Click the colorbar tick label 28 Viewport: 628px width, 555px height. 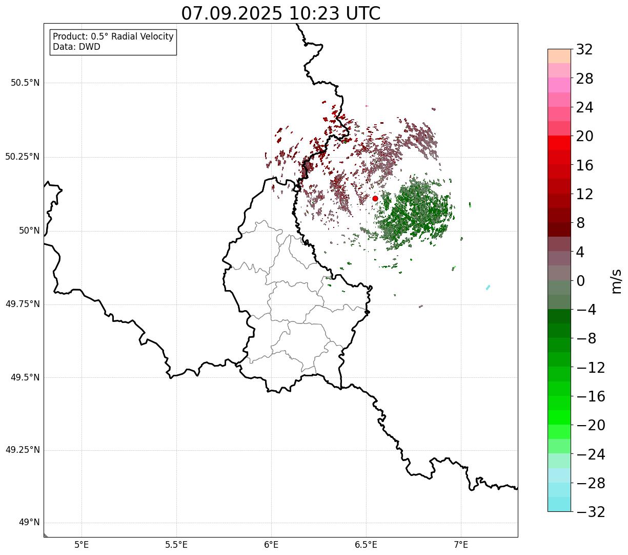pos(584,79)
